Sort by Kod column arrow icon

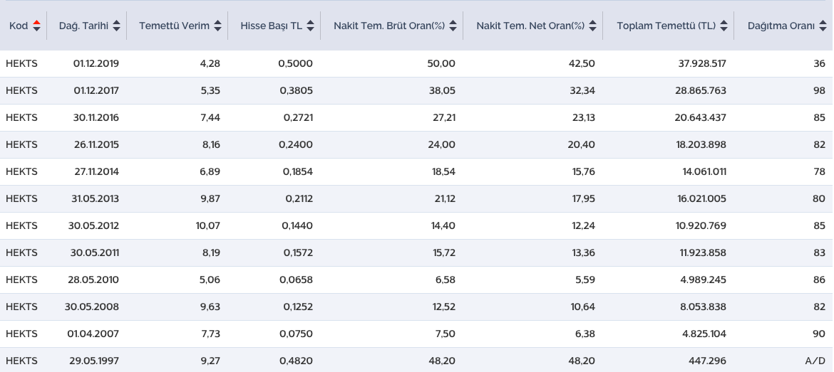click(x=36, y=26)
